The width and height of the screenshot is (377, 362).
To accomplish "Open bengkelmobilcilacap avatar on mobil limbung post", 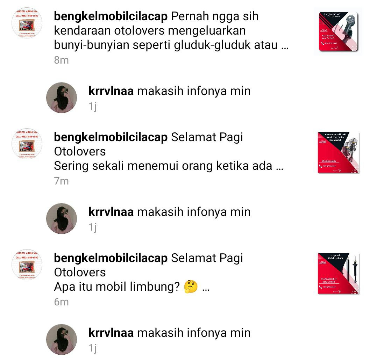I will [27, 265].
